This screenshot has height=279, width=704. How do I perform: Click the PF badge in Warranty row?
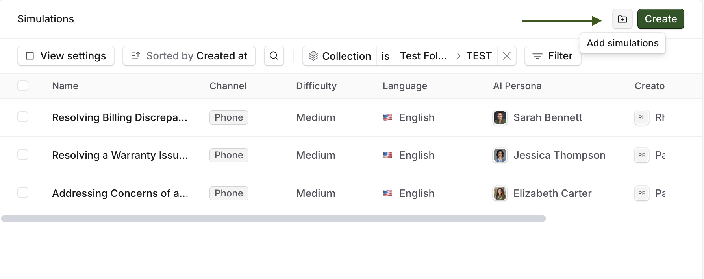[642, 155]
